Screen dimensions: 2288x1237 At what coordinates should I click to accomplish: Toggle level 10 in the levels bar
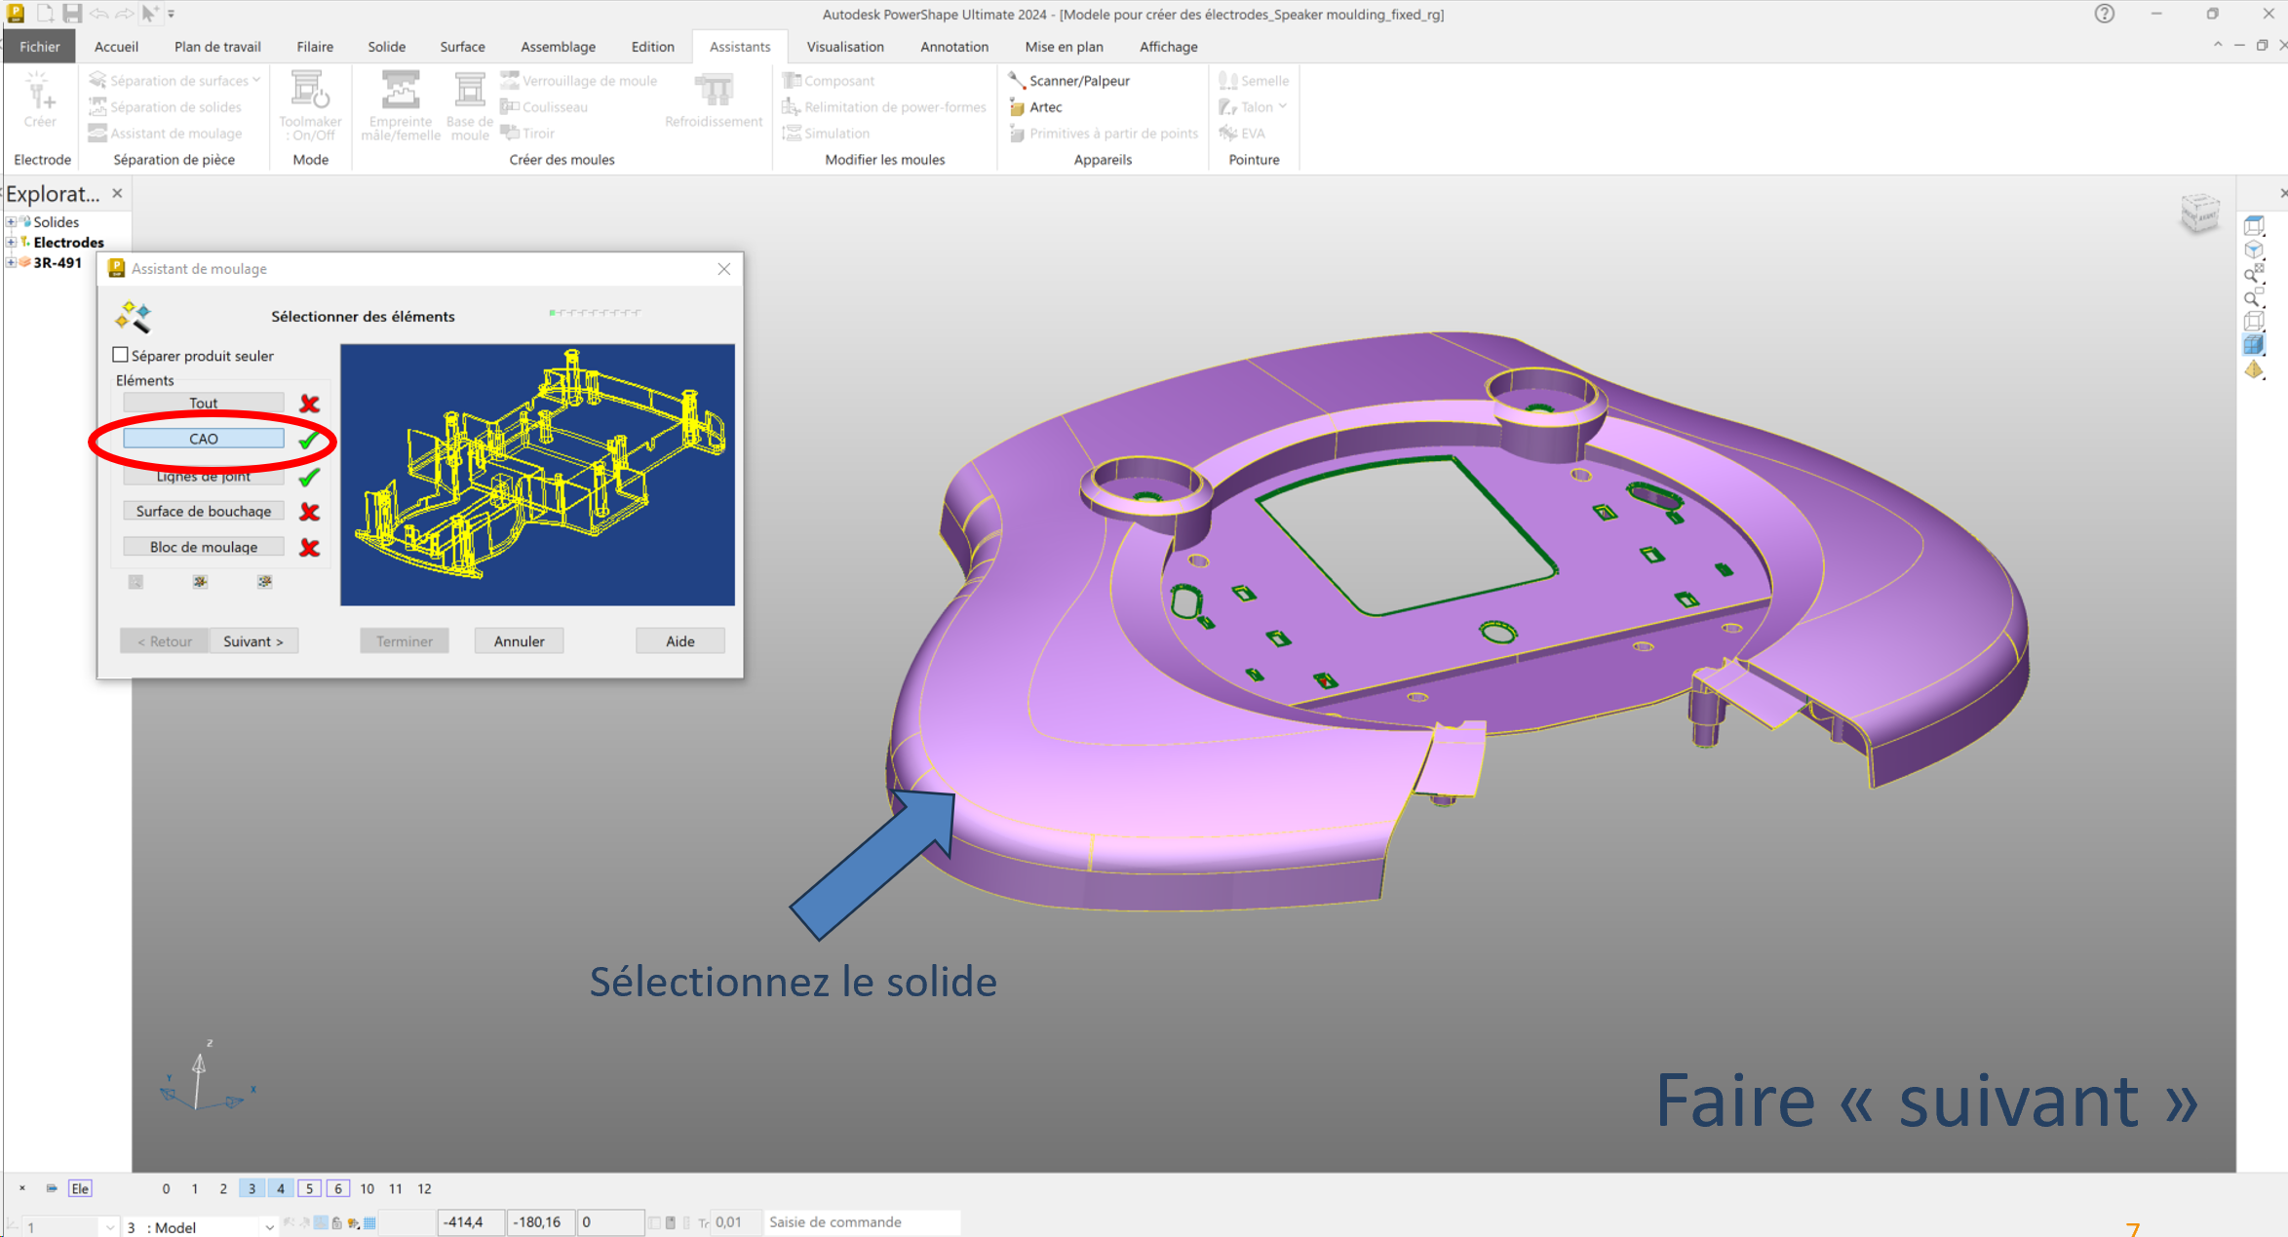pyautogui.click(x=367, y=1188)
